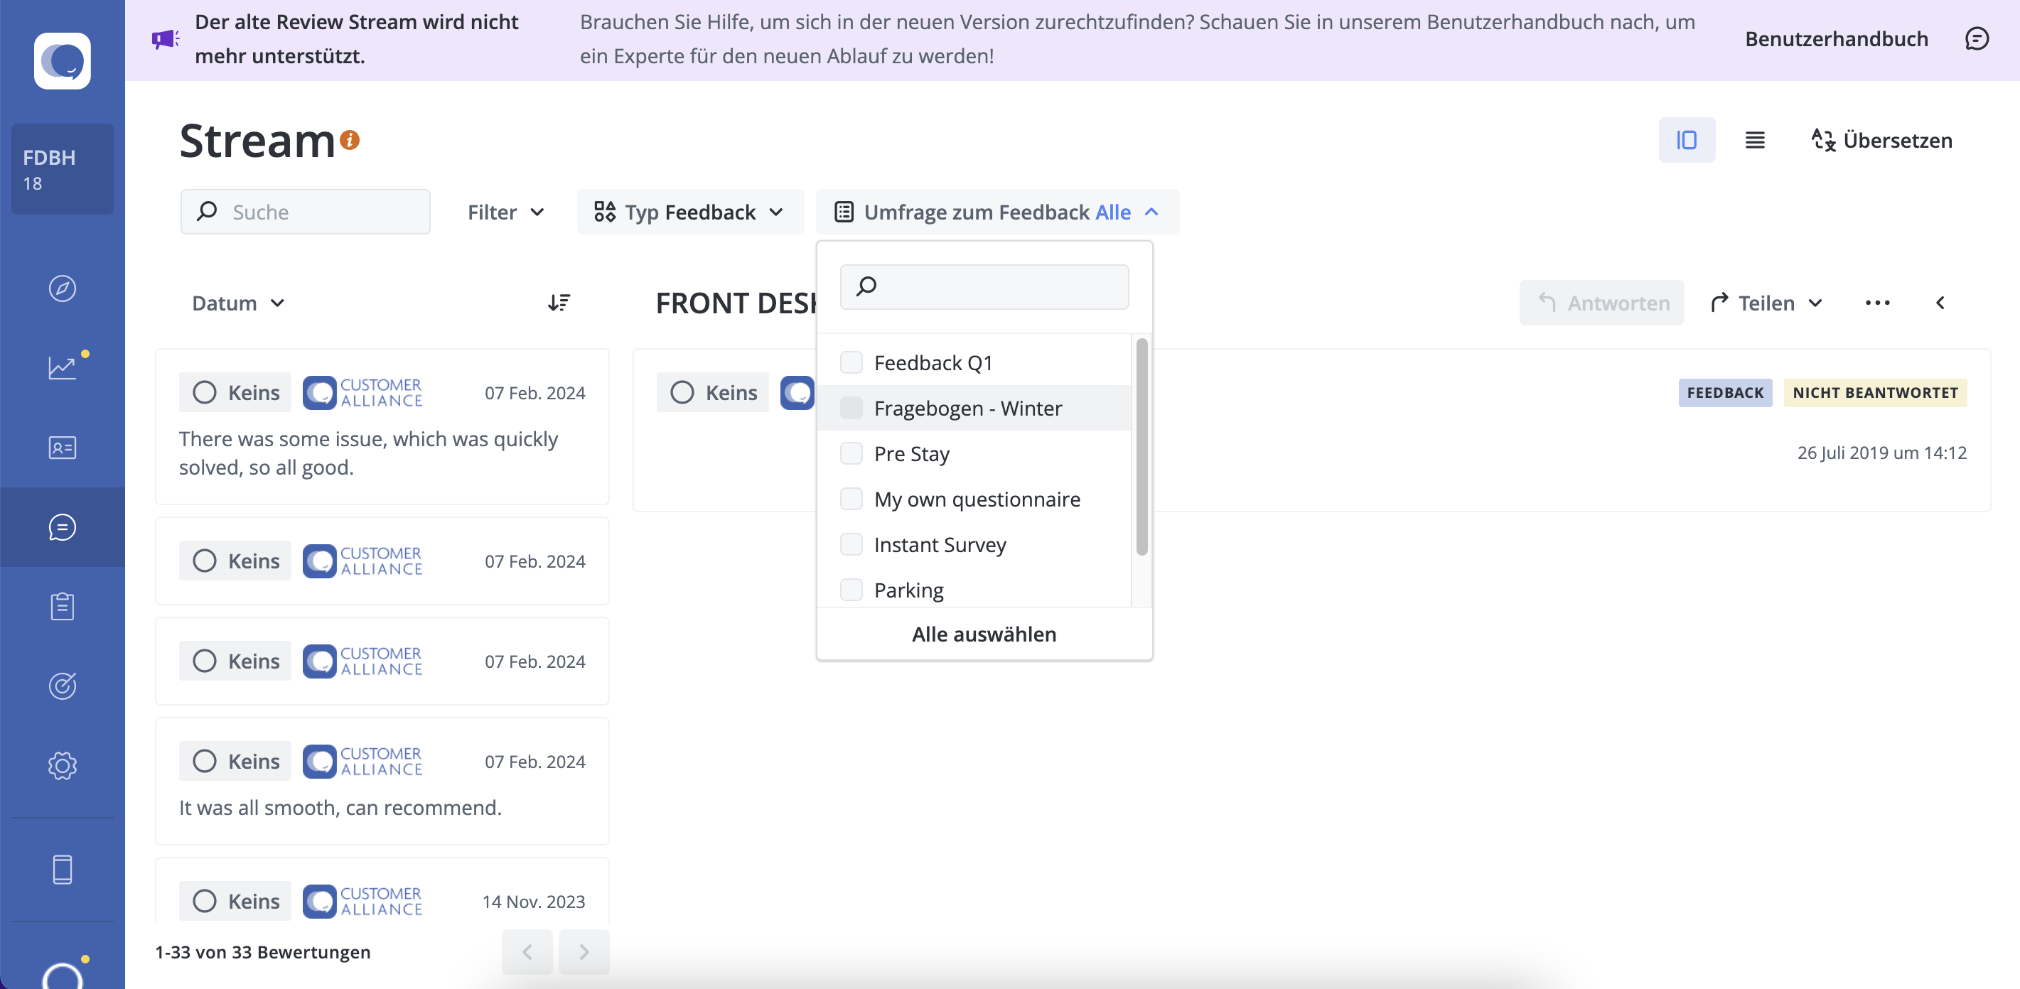Open the Datum sort dropdown

[237, 303]
